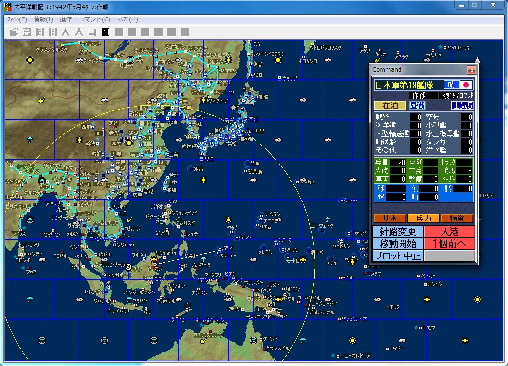Switch to the 物資 tab
Screen dimensions: 508x366
(x=457, y=219)
